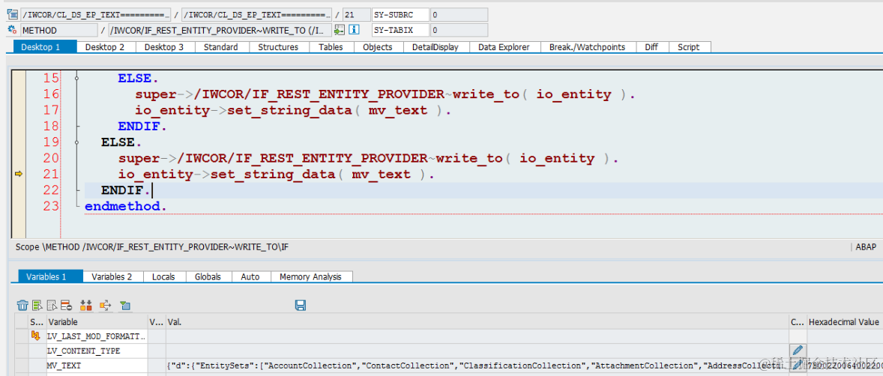
Task: Click the LV_CONTENT_TYPE variable name cell
Action: coord(96,351)
